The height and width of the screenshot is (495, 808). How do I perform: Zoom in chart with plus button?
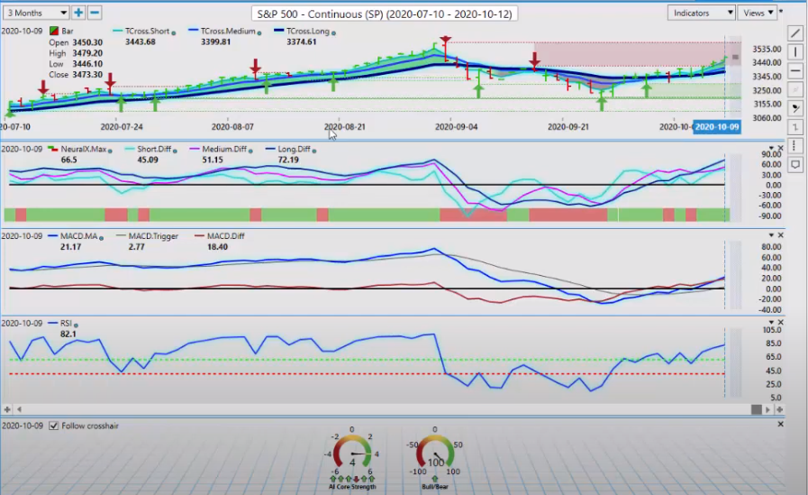pos(78,13)
